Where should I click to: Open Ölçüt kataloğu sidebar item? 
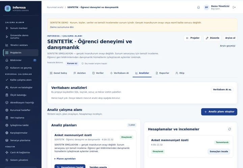pos(21,95)
